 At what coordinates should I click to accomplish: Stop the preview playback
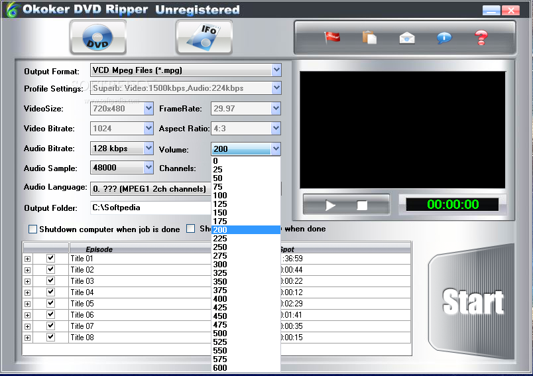coord(362,206)
